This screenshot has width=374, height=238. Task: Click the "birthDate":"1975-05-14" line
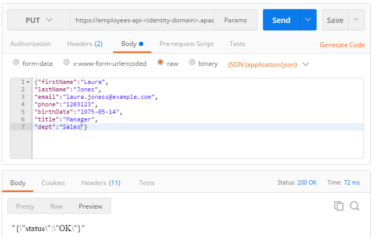(x=79, y=112)
